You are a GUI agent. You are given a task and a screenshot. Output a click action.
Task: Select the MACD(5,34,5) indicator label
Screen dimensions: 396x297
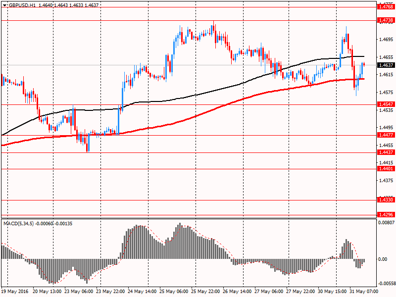pyautogui.click(x=18, y=224)
